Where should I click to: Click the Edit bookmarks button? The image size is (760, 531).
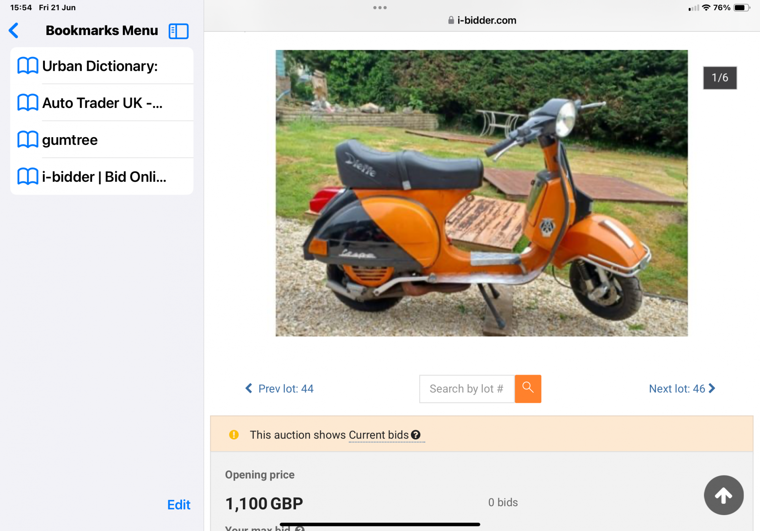pos(179,505)
